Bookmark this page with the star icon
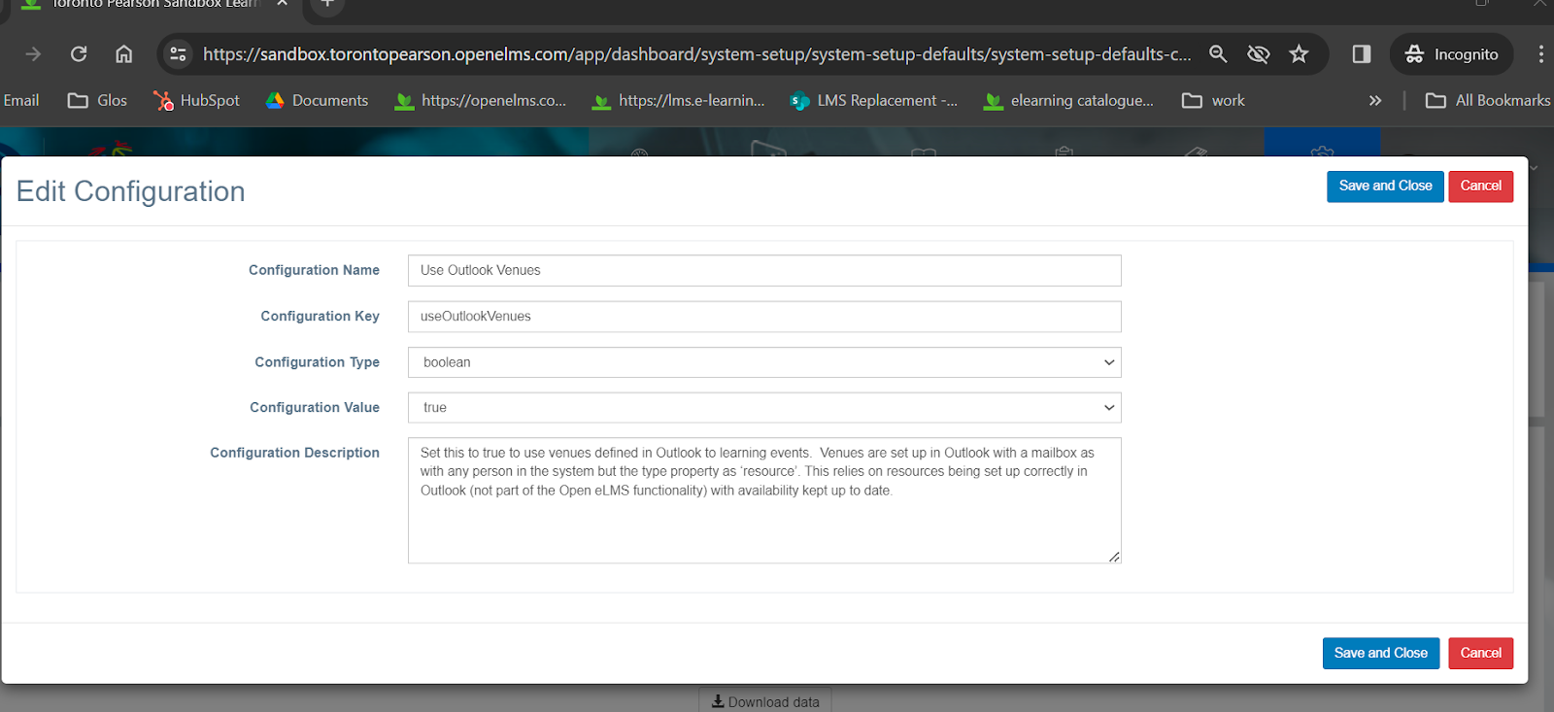Image resolution: width=1554 pixels, height=712 pixels. [1300, 53]
